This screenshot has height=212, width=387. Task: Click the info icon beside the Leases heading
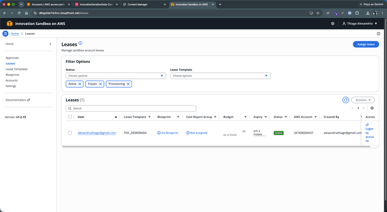80,43
